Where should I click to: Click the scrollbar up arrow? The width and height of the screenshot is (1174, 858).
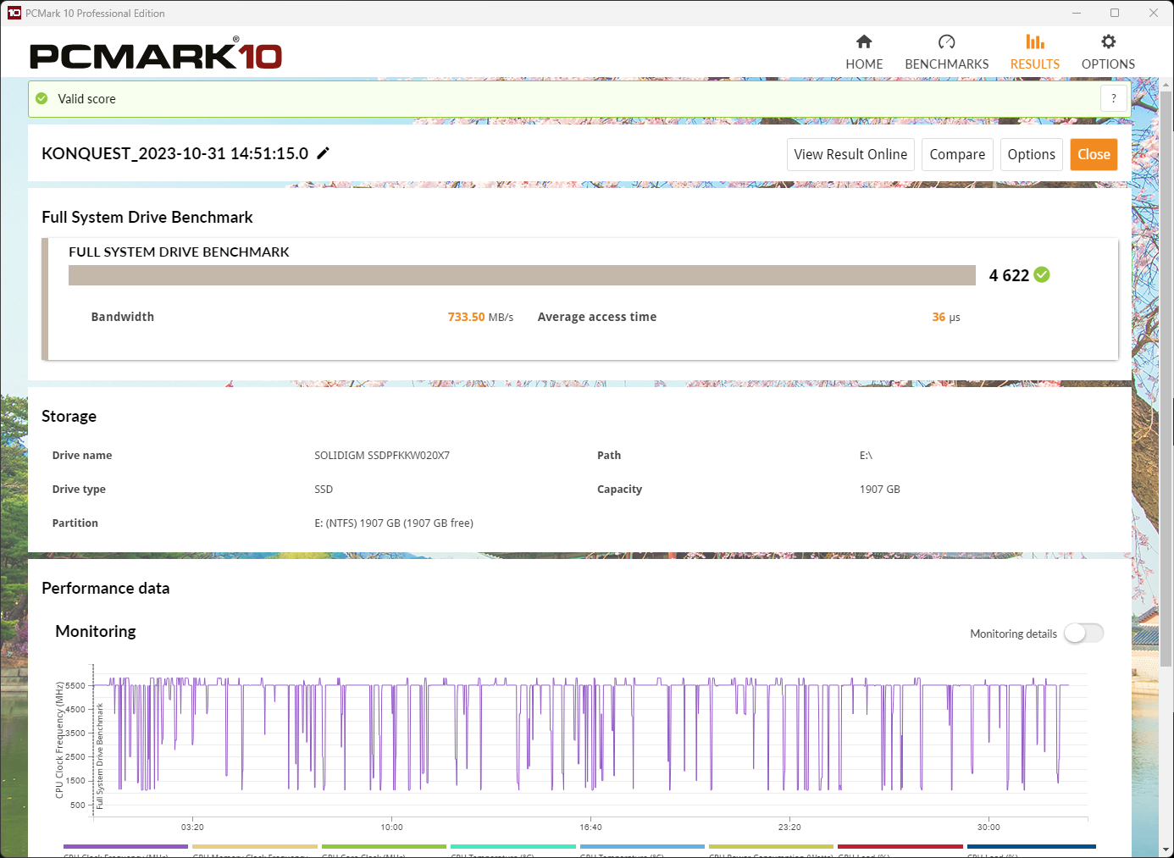point(1166,85)
